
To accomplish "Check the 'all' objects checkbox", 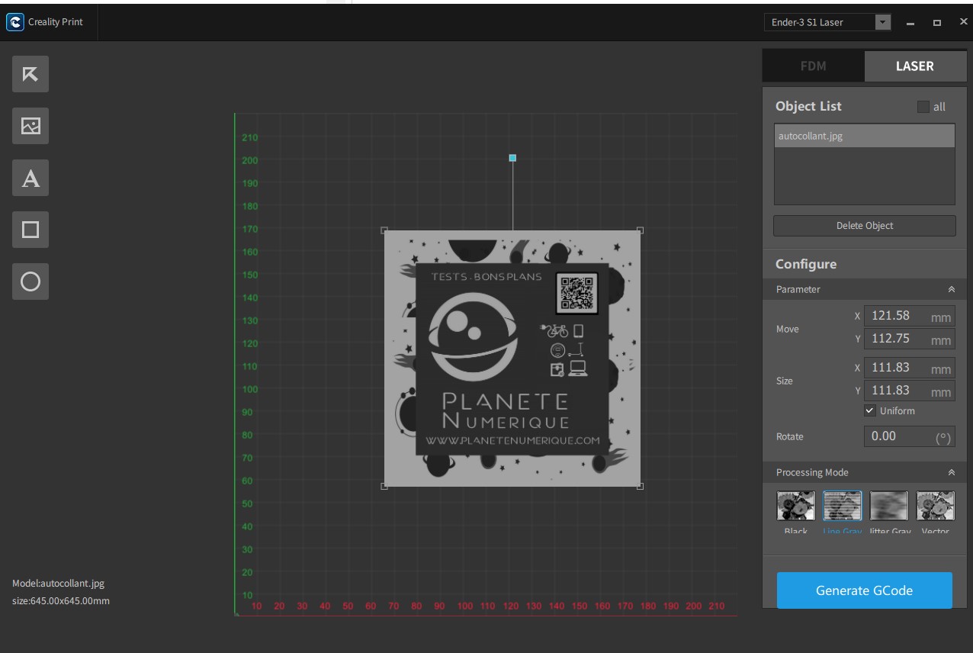I will click(923, 107).
